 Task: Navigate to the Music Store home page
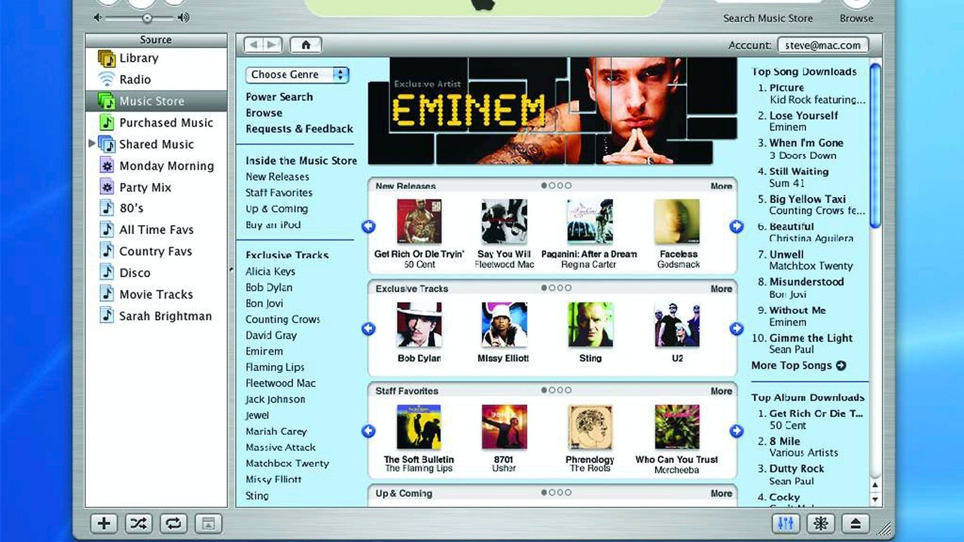pyautogui.click(x=306, y=44)
